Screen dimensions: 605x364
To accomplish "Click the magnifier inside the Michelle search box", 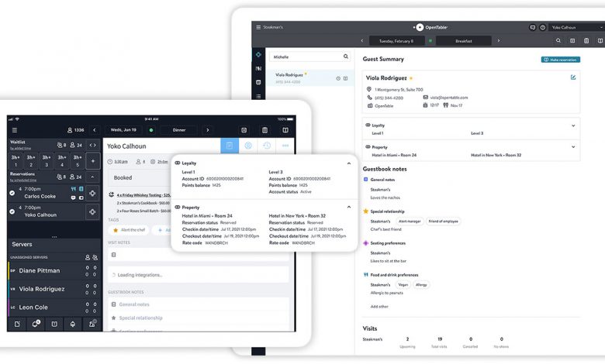I will (346, 57).
